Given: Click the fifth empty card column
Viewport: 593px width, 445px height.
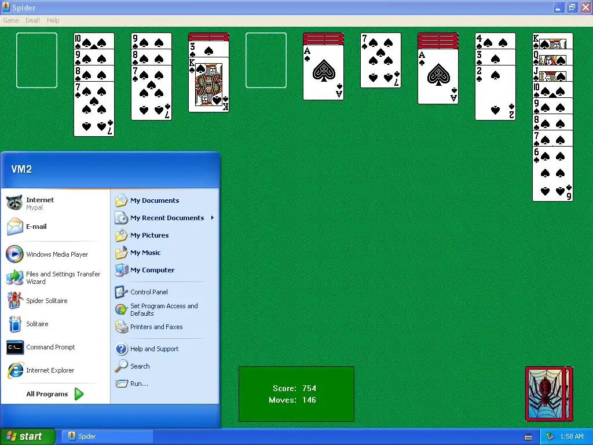Looking at the screenshot, I should (x=266, y=60).
